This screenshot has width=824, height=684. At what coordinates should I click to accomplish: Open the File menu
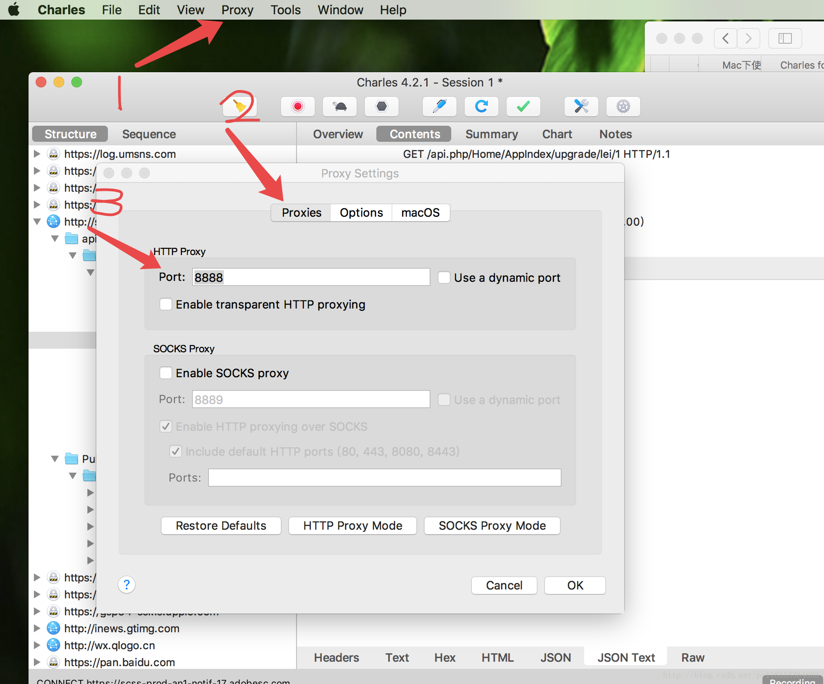pos(111,10)
